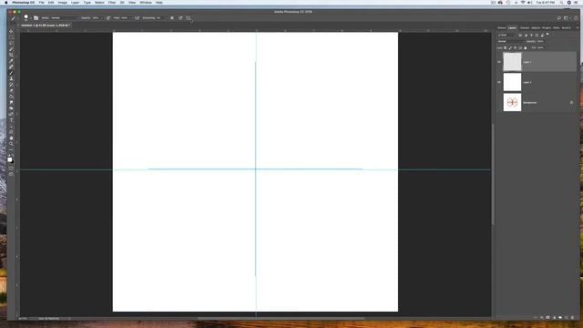Select the Brush tool in toolbar
This screenshot has width=583, height=328.
point(11,73)
